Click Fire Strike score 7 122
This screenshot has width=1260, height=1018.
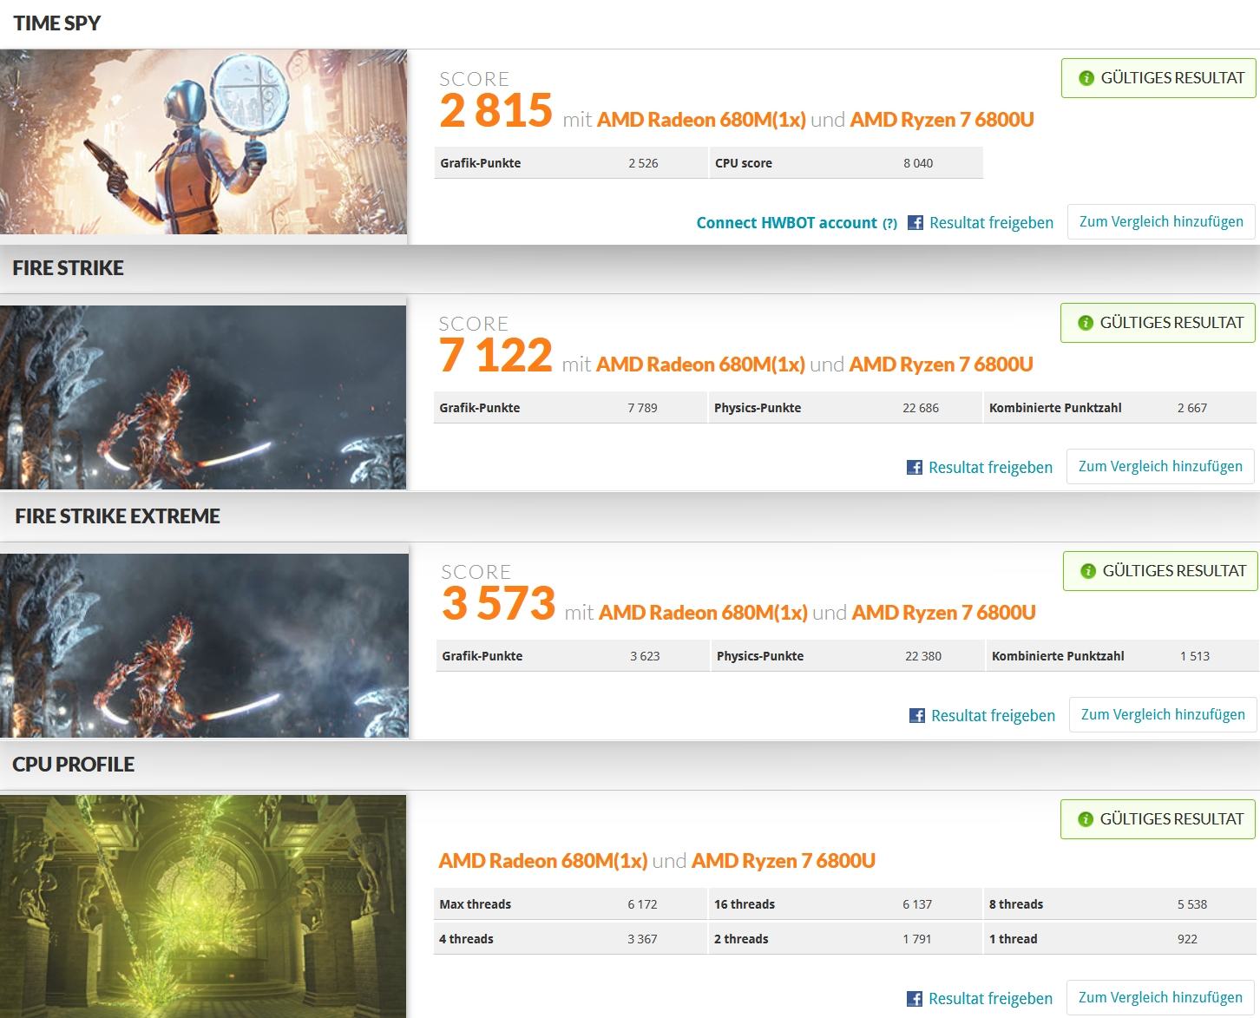click(x=495, y=356)
